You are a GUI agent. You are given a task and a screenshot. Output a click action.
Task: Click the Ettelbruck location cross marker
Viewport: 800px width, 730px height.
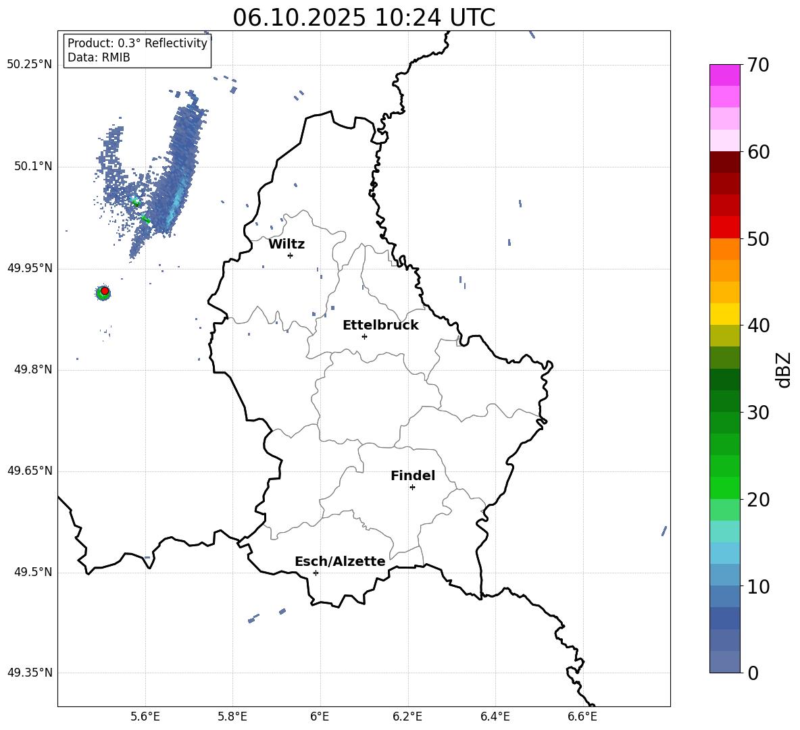tap(364, 336)
